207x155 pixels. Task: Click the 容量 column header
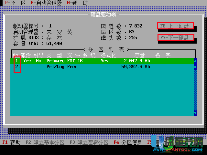(139, 55)
